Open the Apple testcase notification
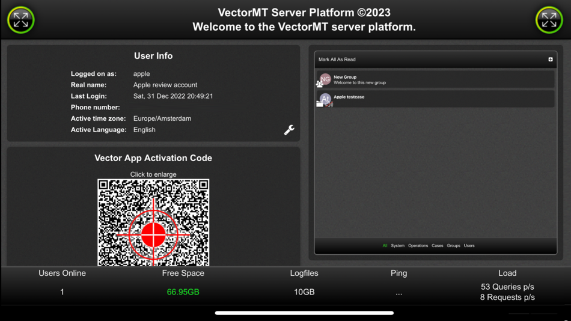The width and height of the screenshot is (571, 321). coord(436,99)
